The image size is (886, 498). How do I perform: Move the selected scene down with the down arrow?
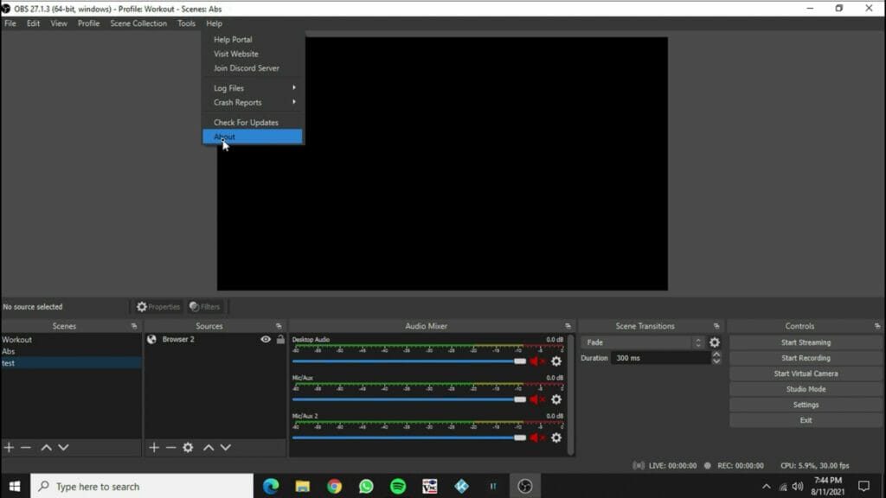click(x=61, y=447)
